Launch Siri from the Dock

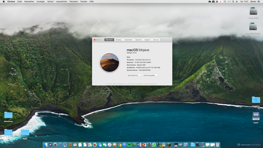50,145
